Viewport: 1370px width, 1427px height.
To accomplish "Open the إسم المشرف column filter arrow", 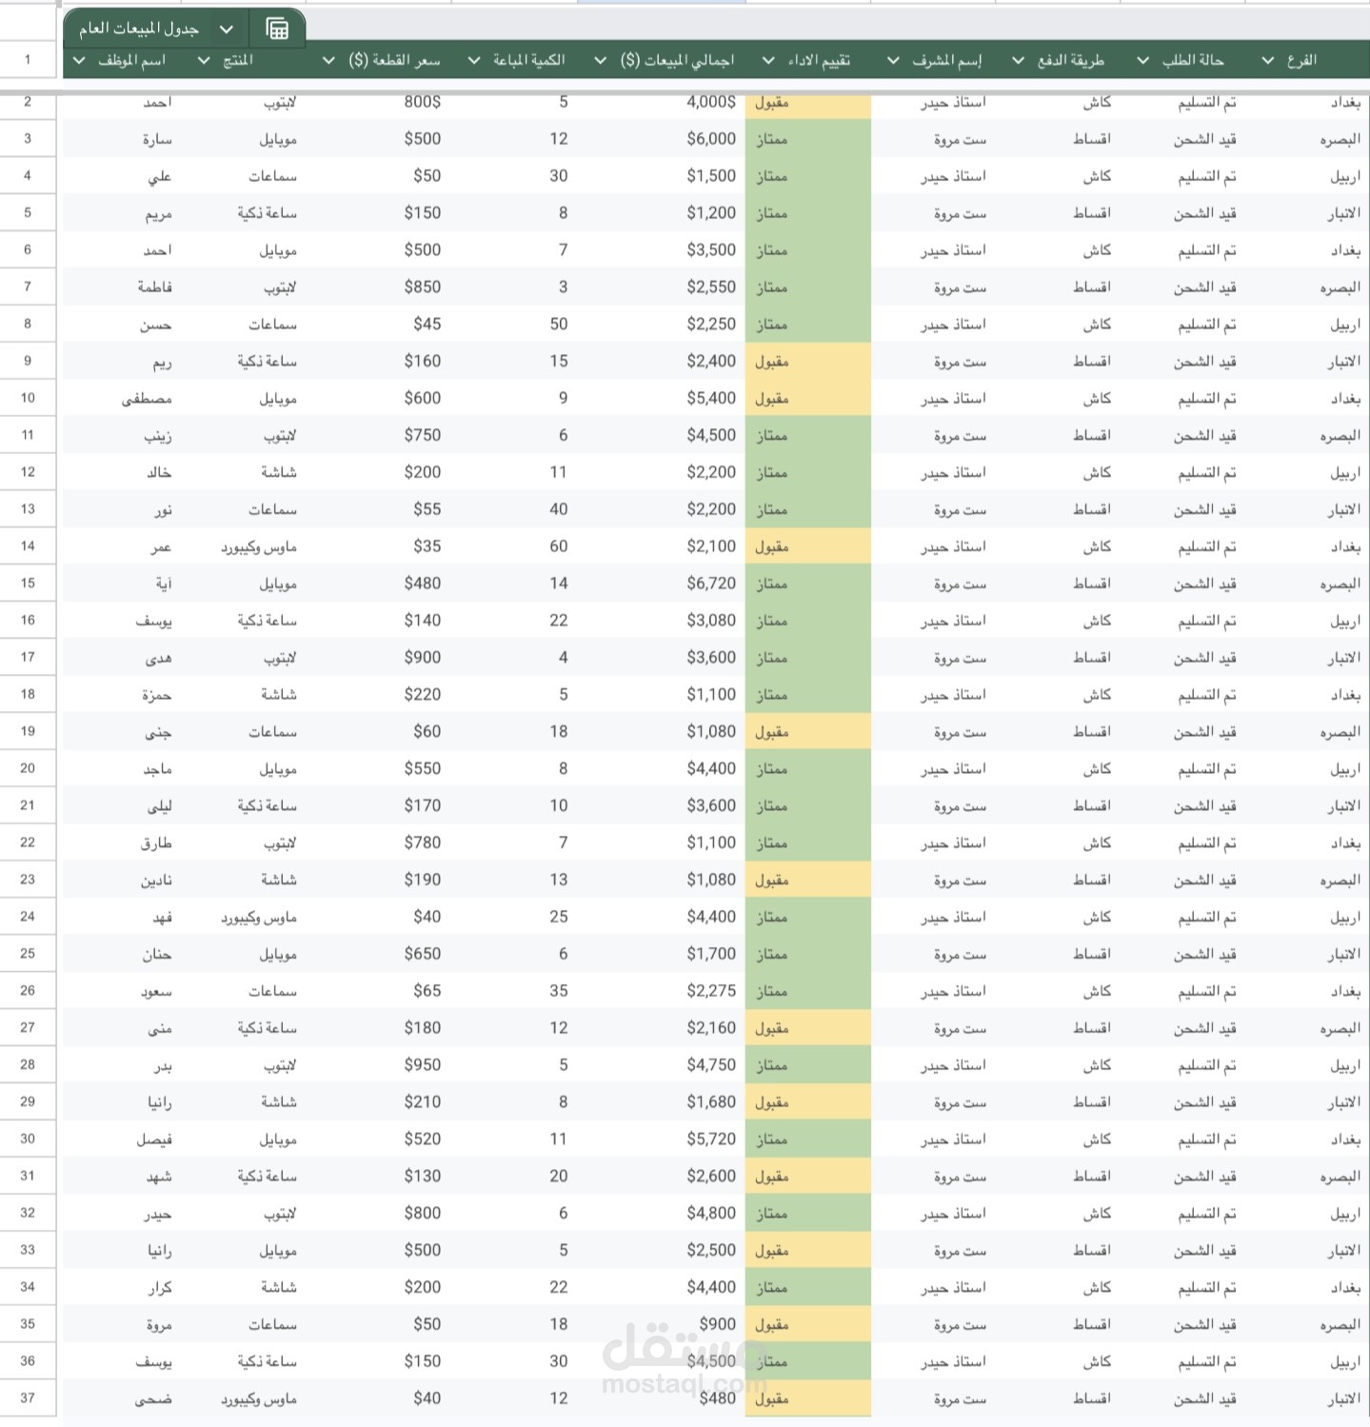I will coord(893,60).
